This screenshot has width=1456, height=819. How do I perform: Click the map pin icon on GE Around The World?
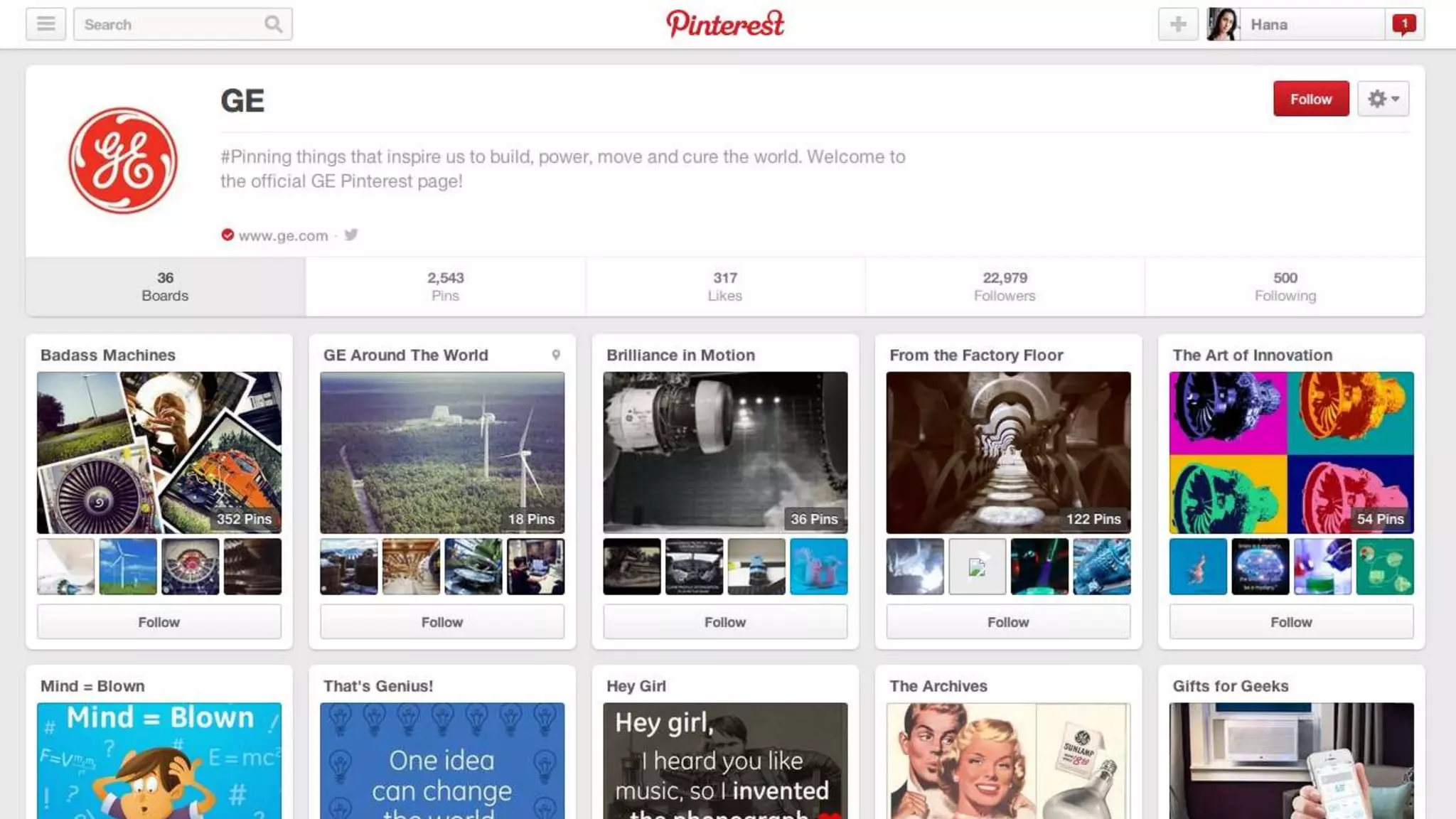click(556, 355)
